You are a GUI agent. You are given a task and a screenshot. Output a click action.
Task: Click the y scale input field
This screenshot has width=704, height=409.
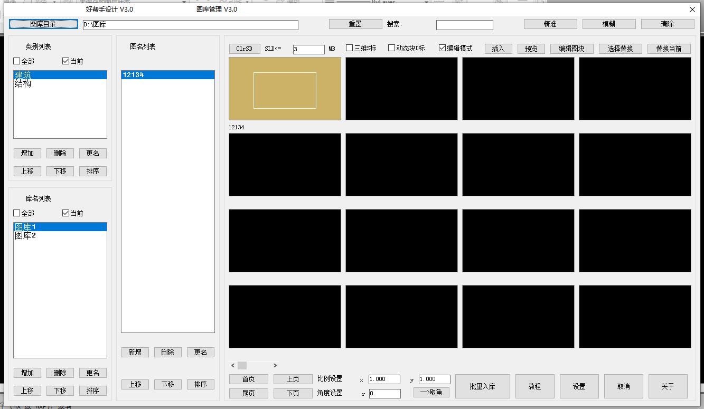pos(434,379)
